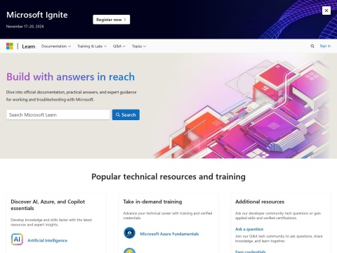Open the Artificial Intelligence link
Screen dimensions: 337x253
click(48, 240)
